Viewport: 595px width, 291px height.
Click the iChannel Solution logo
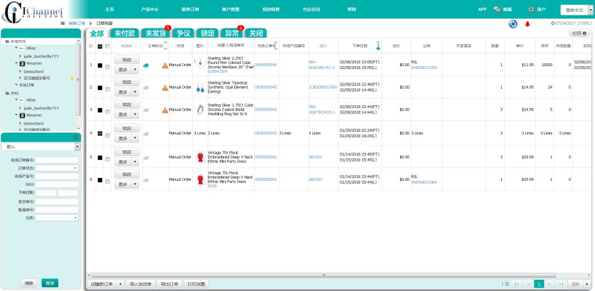31,12
